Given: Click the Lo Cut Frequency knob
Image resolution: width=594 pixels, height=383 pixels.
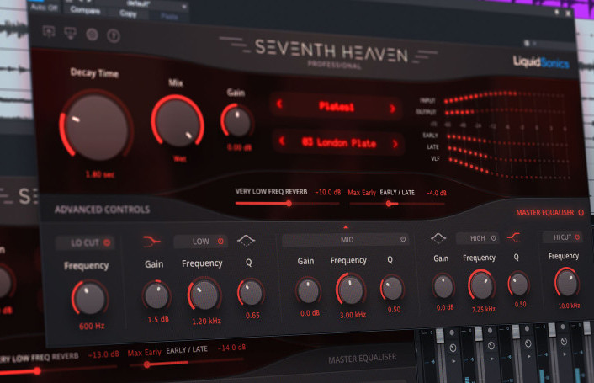Looking at the screenshot, I should (90, 298).
